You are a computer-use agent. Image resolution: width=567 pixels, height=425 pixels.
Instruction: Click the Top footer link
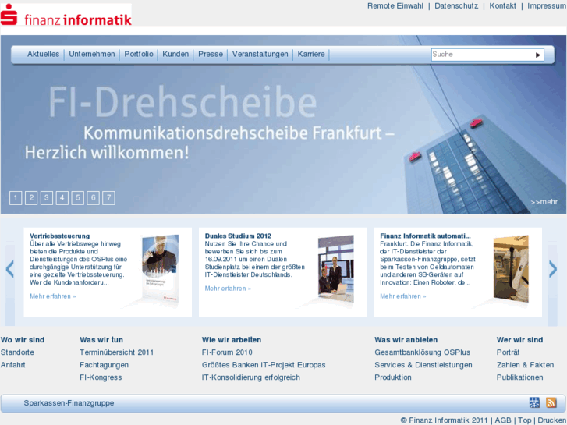pyautogui.click(x=525, y=420)
